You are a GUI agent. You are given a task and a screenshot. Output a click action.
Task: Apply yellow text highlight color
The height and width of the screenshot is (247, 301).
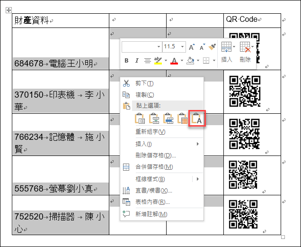(x=158, y=61)
